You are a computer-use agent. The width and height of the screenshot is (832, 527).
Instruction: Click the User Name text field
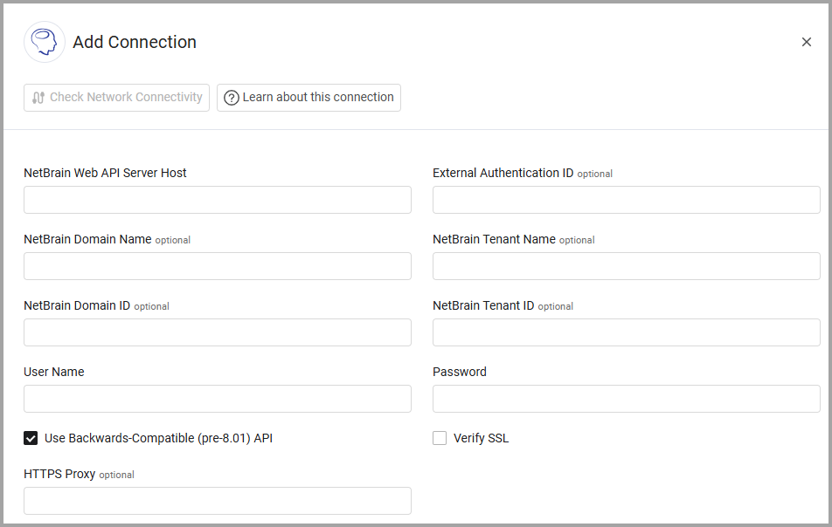[x=217, y=399]
